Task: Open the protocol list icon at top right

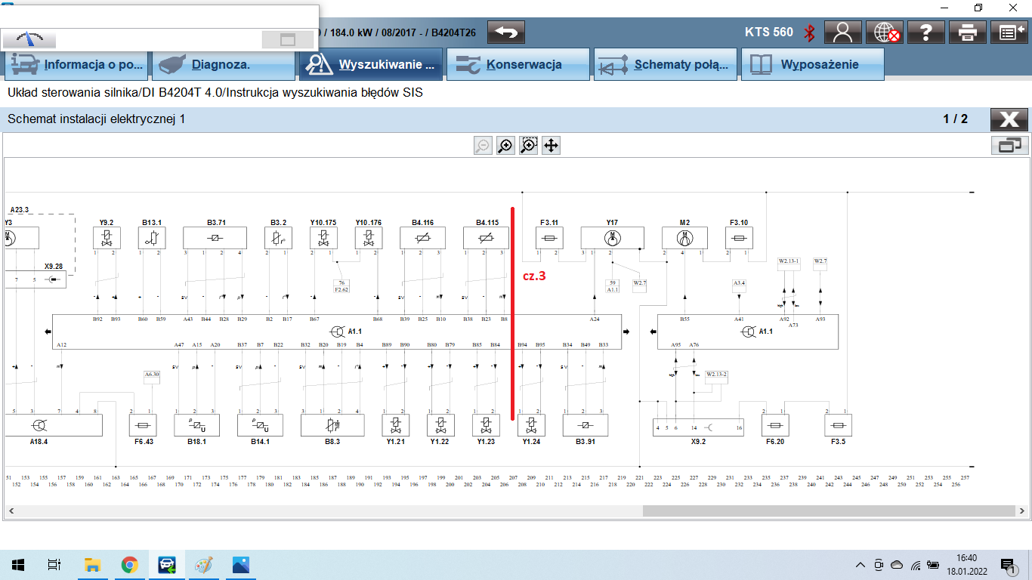Action: coord(1010,32)
